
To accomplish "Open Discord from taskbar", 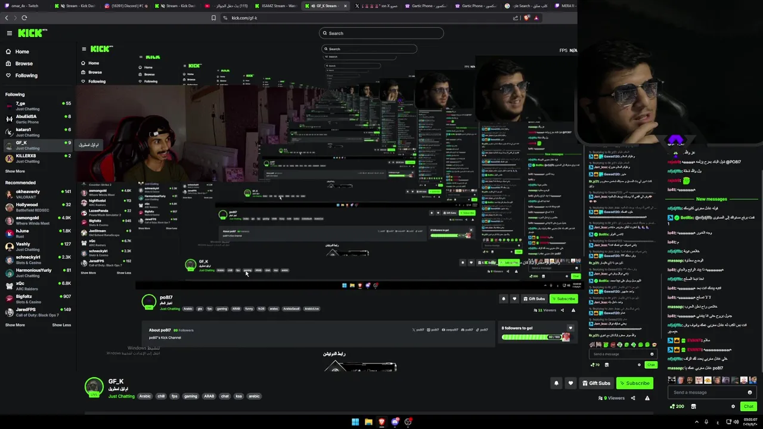I will [395, 422].
